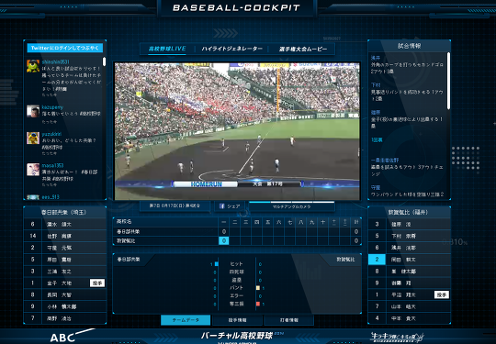
Task: Click the 春日部共栄（埼玉） lineup header
Action: [65, 212]
